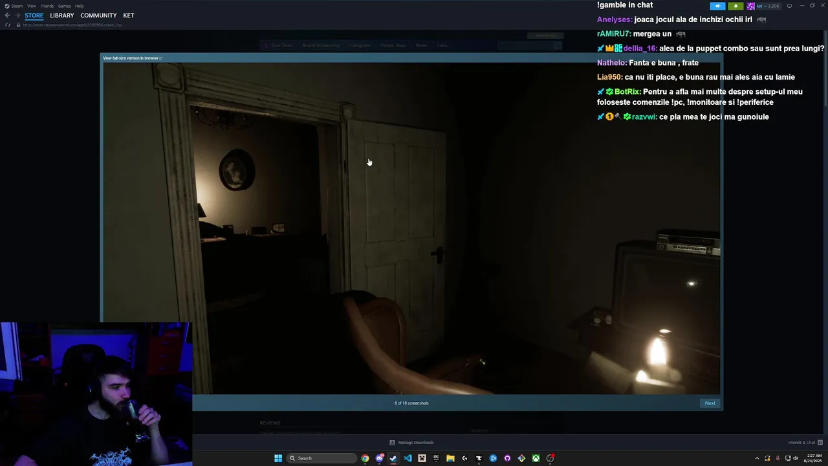Image resolution: width=828 pixels, height=466 pixels.
Task: Open Google Chrome from taskbar
Action: (365, 458)
